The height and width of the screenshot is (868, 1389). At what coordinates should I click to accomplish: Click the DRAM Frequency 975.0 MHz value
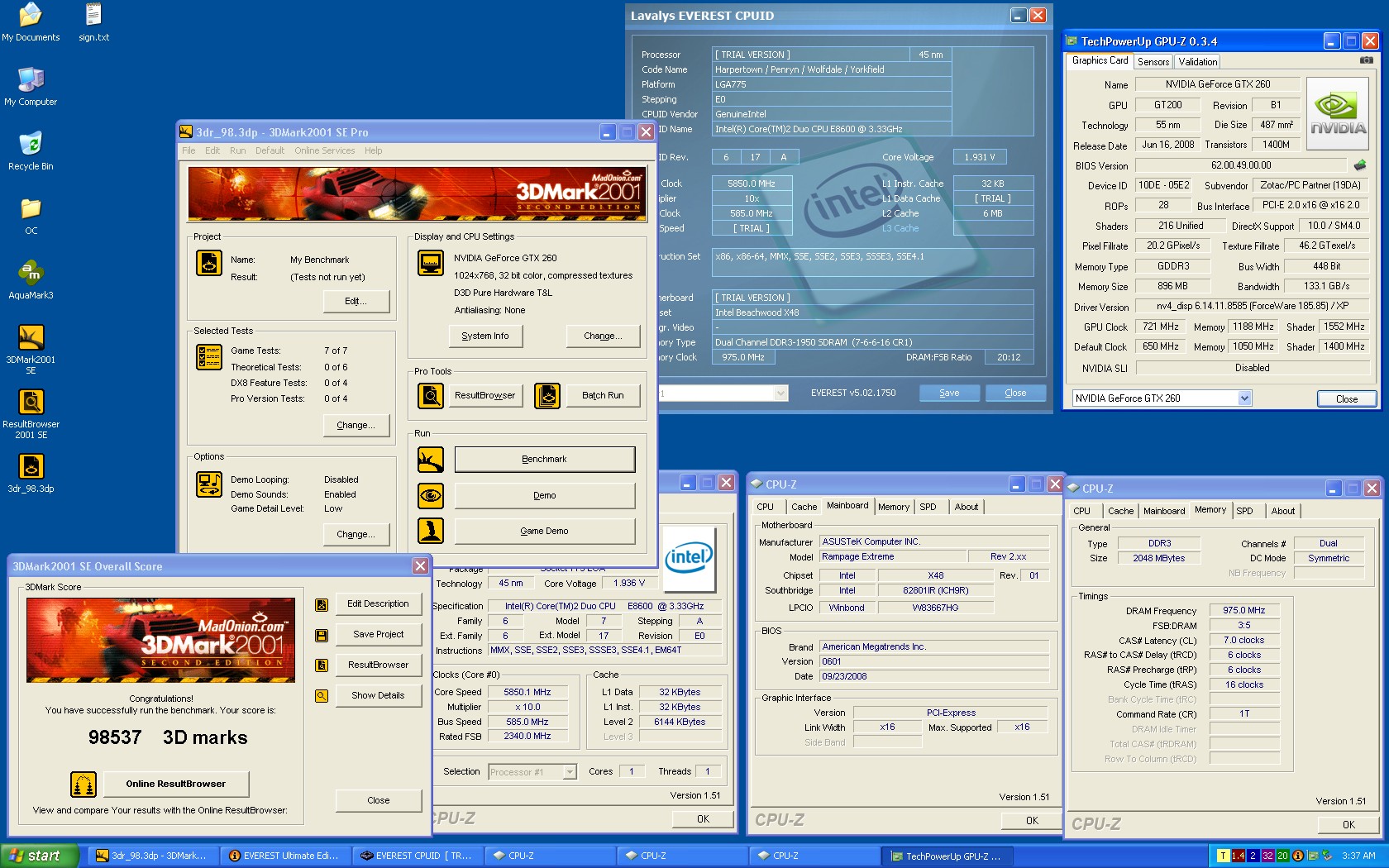click(x=1244, y=611)
